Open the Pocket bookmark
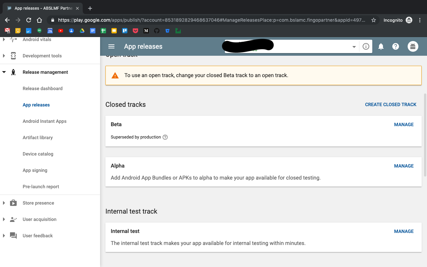Screen dimensions: 427x267 [x=135, y=31]
